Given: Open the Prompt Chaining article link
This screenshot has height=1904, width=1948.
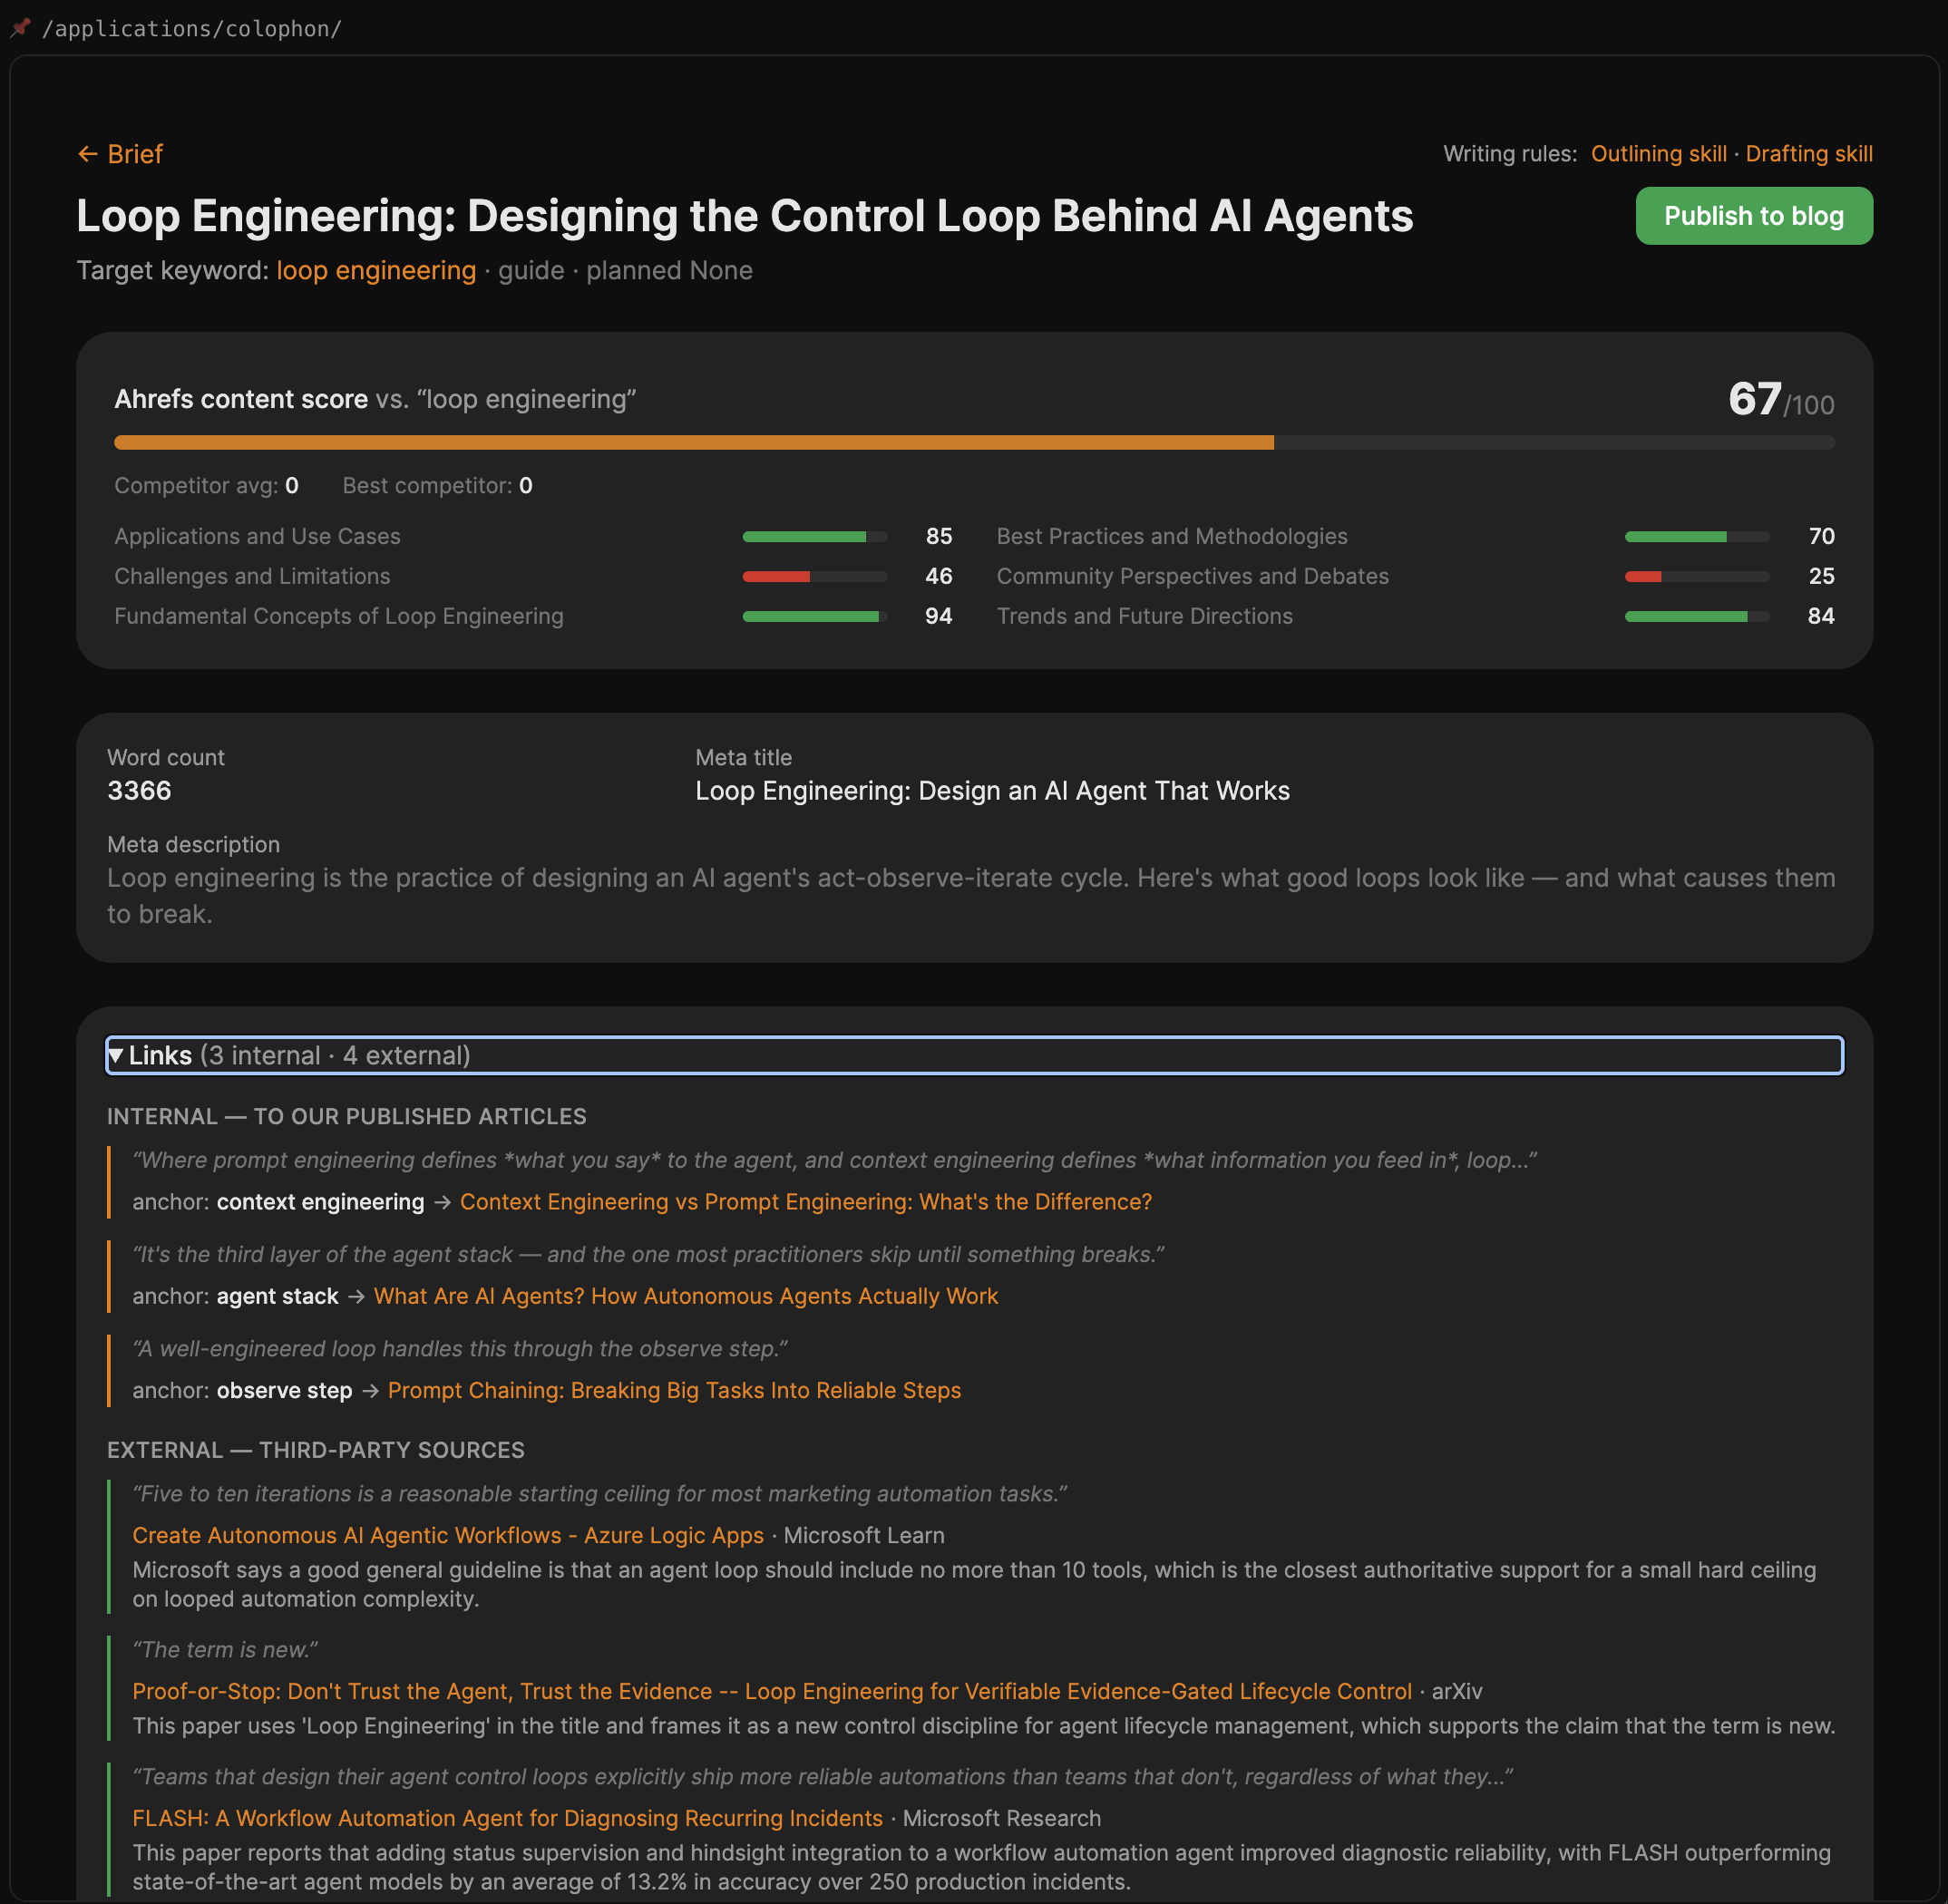Looking at the screenshot, I should pyautogui.click(x=674, y=1390).
